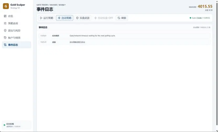The height and width of the screenshot is (132, 218).
Task: Click the 刷新 refresh button
Action: click(122, 18)
